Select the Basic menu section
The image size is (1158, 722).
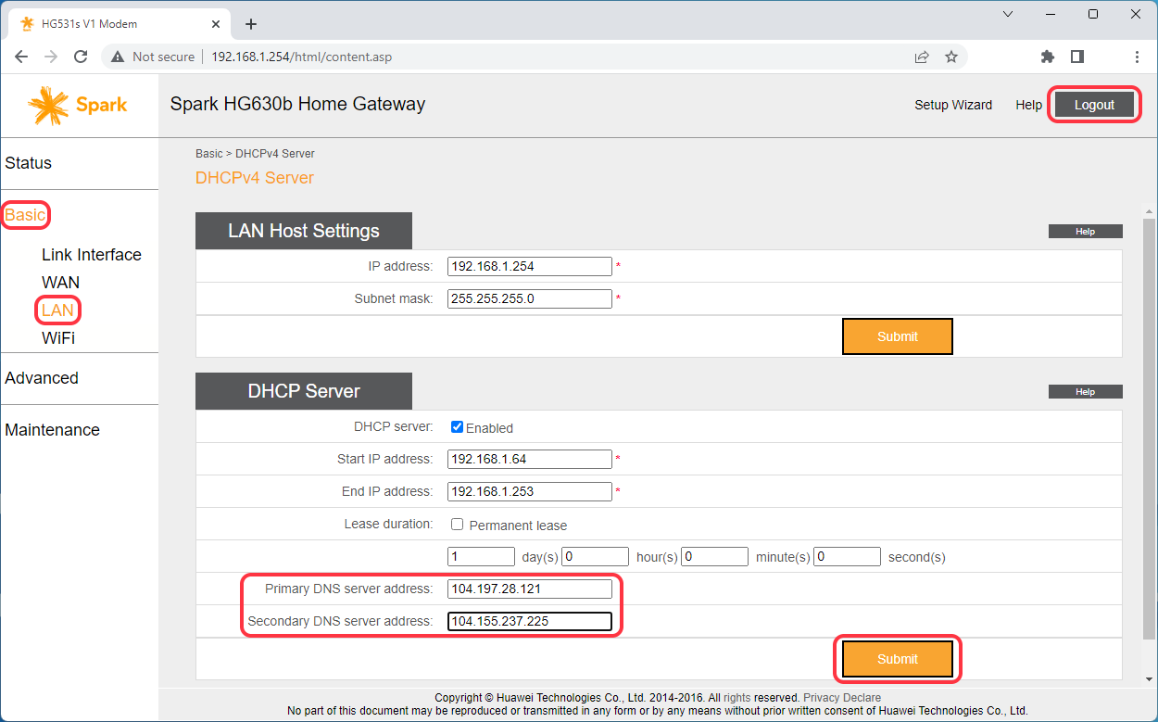coord(25,215)
